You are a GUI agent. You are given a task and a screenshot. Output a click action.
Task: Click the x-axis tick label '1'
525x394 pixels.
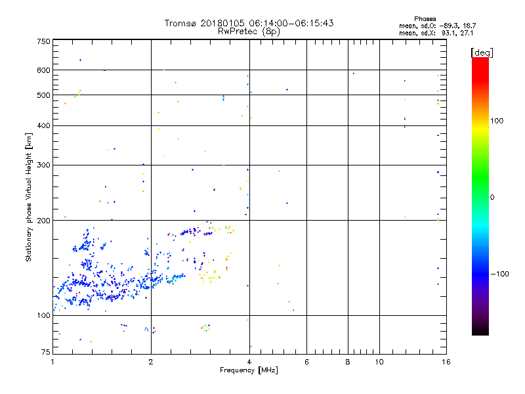click(x=52, y=362)
